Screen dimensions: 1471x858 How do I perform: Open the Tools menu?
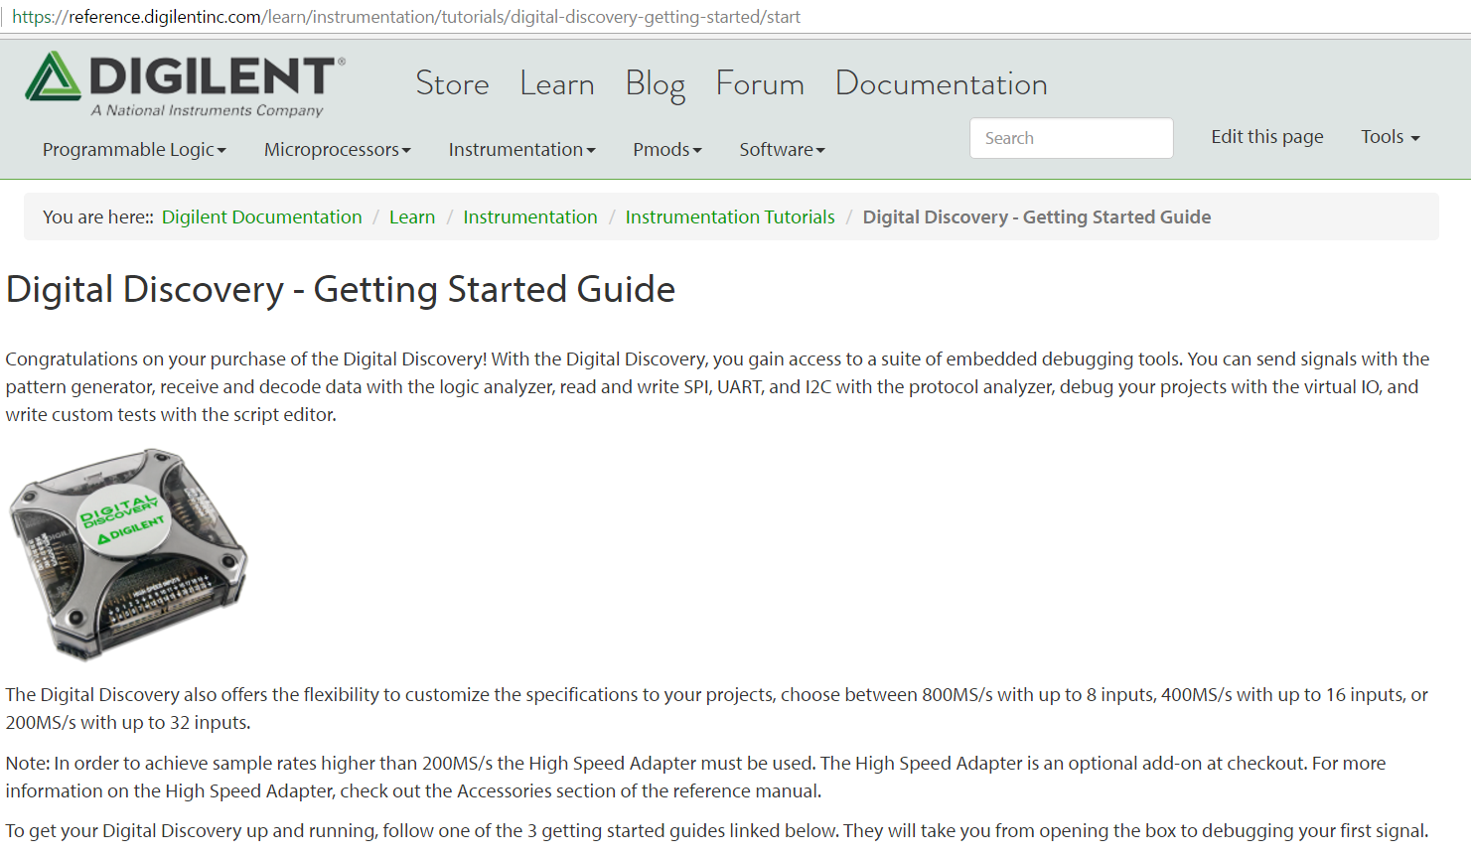1389,137
